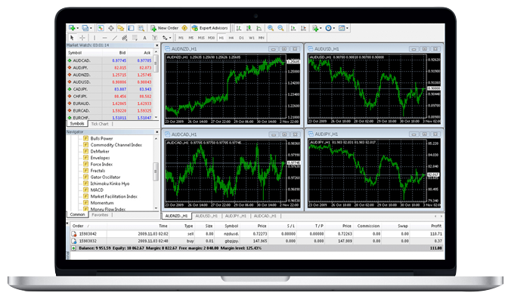Click the line chart icon
Viewport: 508px width, 299px height.
259,28
